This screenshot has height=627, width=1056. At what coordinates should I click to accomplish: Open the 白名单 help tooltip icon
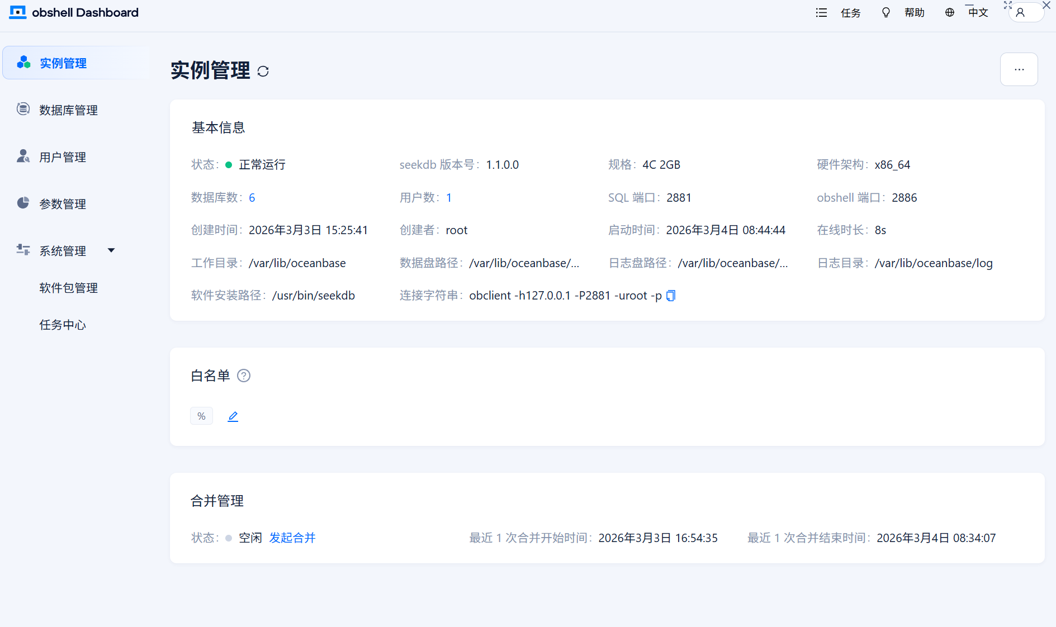[244, 376]
